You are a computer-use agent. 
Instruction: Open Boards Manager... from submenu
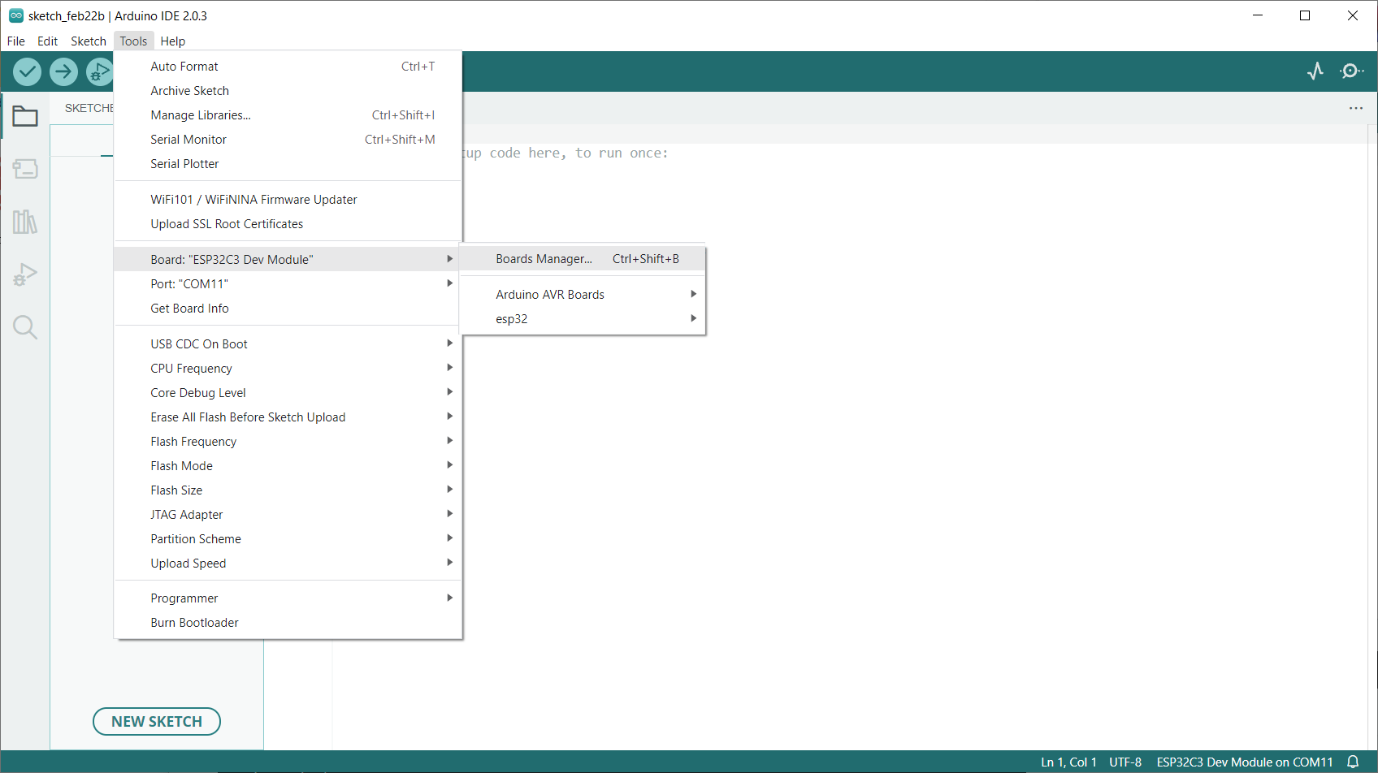pyautogui.click(x=583, y=259)
